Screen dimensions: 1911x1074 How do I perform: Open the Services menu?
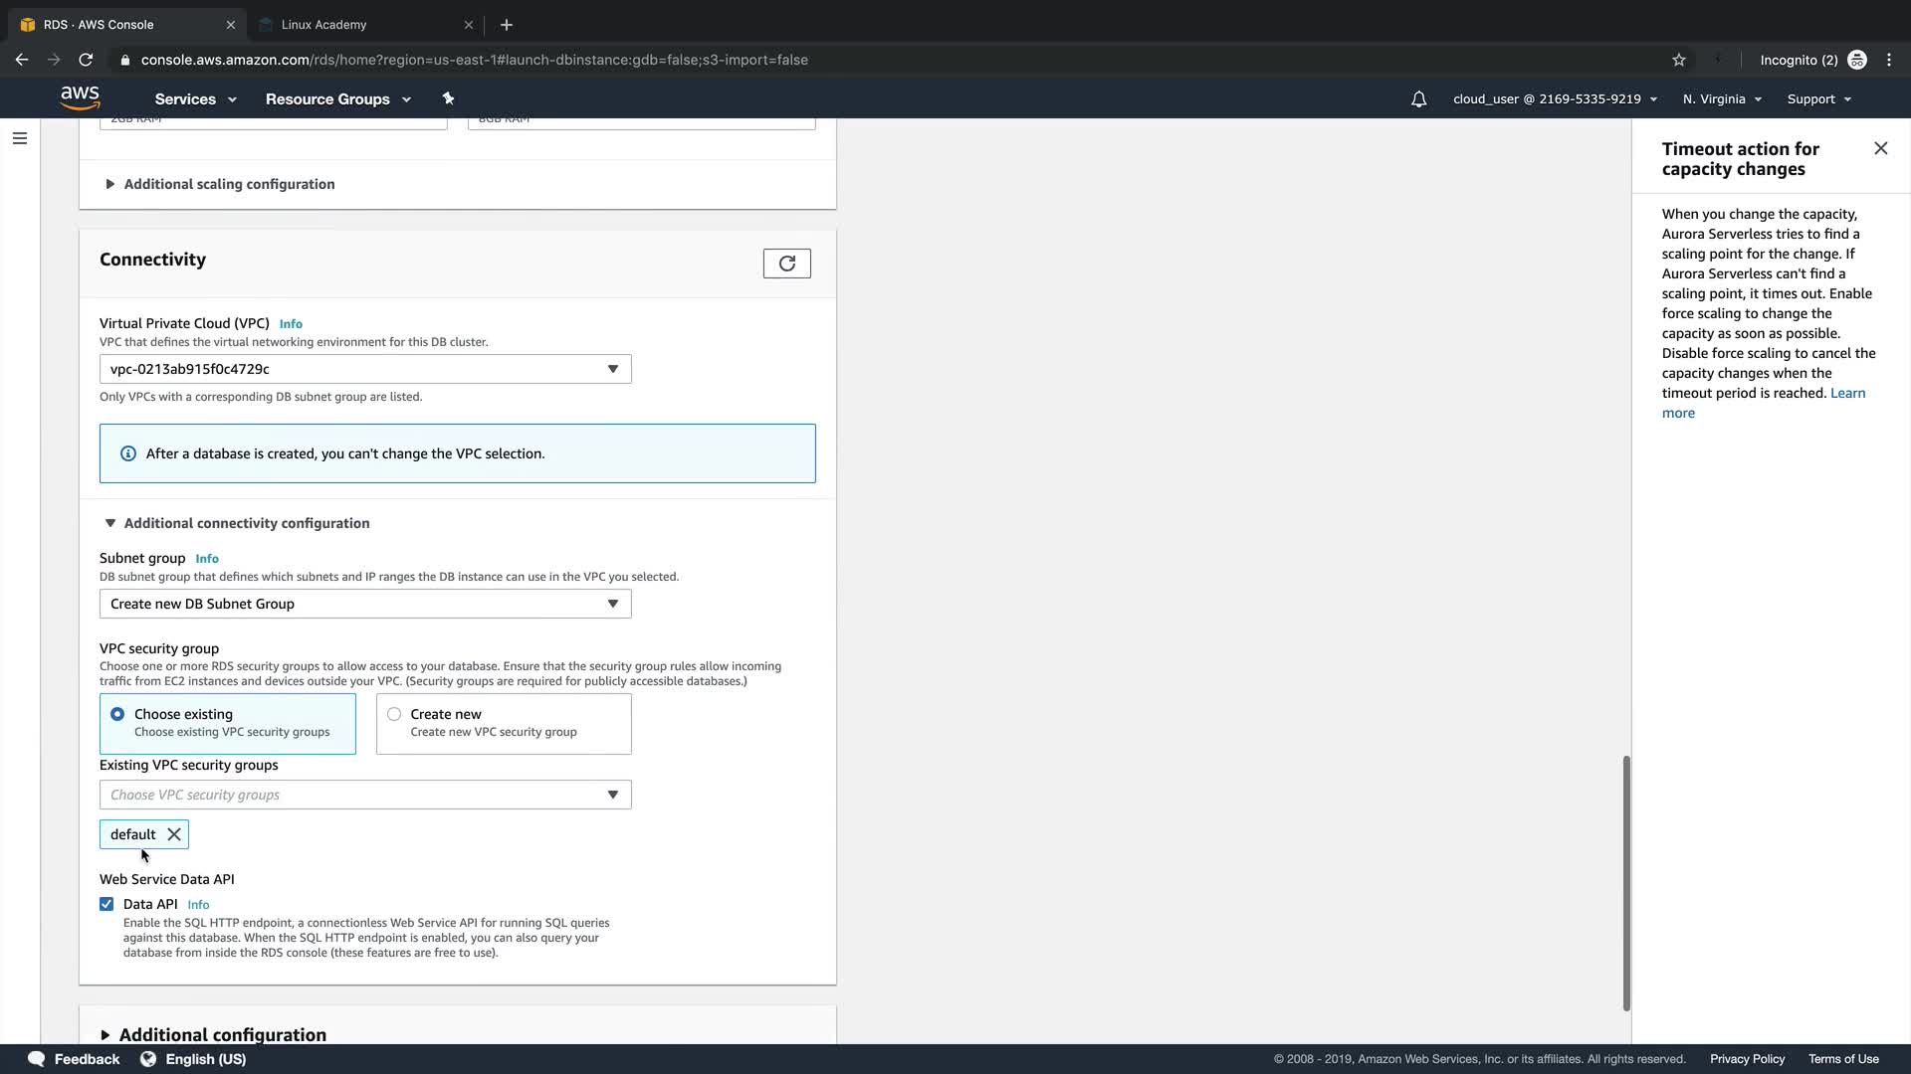[x=195, y=99]
